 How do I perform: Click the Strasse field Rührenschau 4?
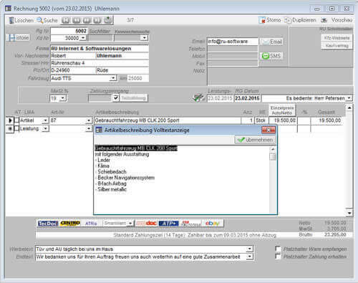coord(100,63)
